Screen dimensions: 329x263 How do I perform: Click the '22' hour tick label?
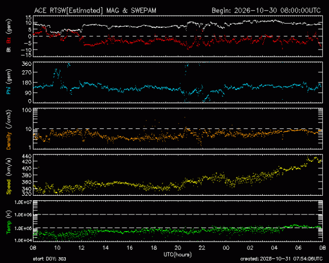202,248
